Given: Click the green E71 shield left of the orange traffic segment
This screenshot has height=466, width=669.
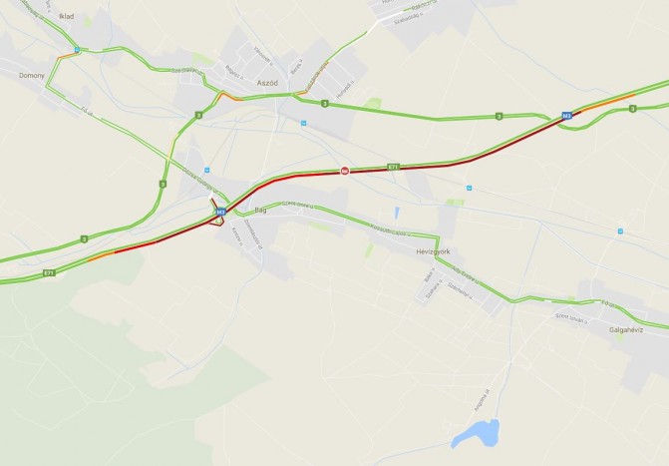Looking at the screenshot, I should tap(50, 273).
